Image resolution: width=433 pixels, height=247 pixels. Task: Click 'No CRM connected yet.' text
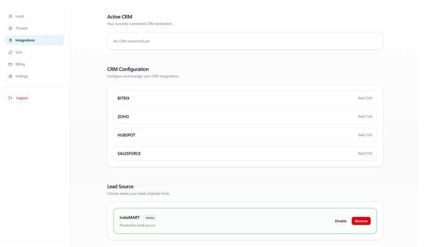(132, 41)
